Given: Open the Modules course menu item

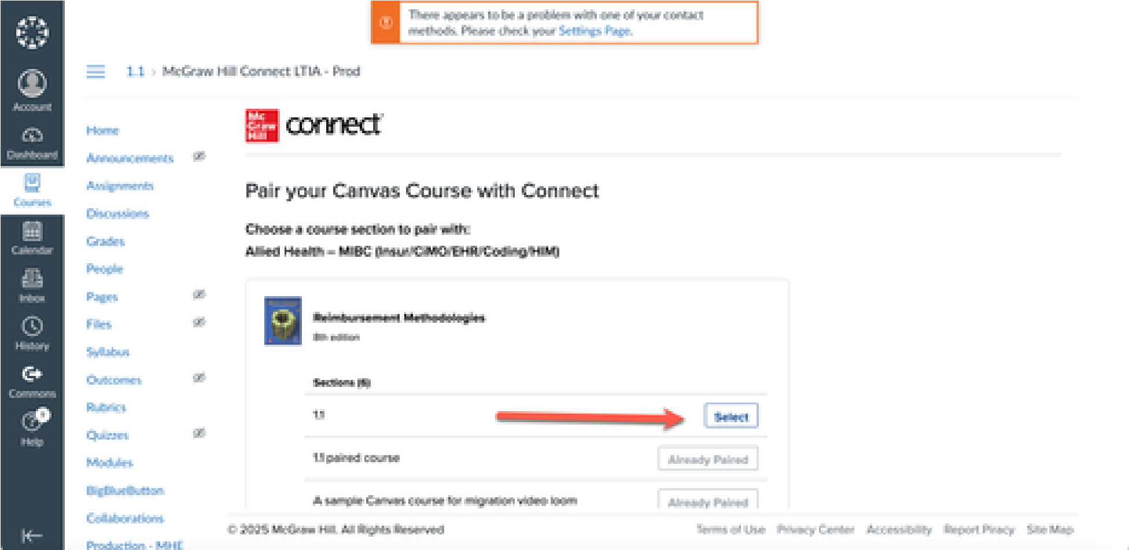Looking at the screenshot, I should click(x=109, y=463).
